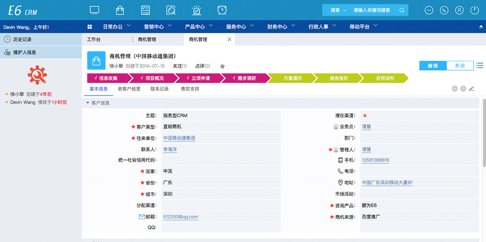This screenshot has height=242, width=486.
Task: Open the user profile icon at top right
Action: tap(459, 10)
